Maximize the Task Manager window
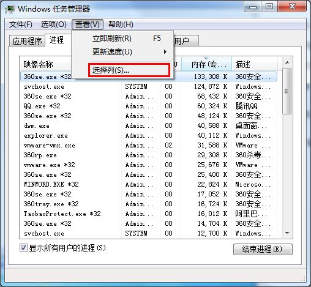The height and width of the screenshot is (287, 311). coord(269,7)
